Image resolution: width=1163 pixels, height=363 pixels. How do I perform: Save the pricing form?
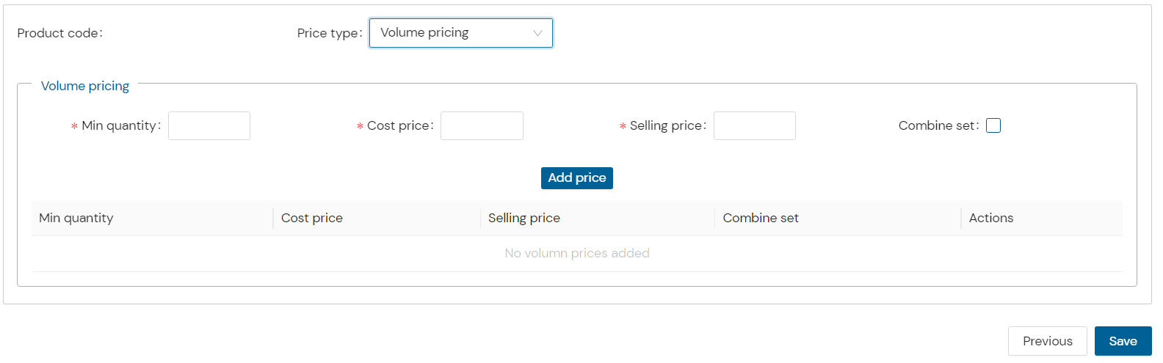point(1123,341)
